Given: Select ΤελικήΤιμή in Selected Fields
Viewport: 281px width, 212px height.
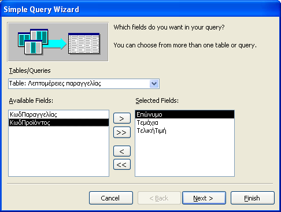Looking at the screenshot, I should coord(184,131).
